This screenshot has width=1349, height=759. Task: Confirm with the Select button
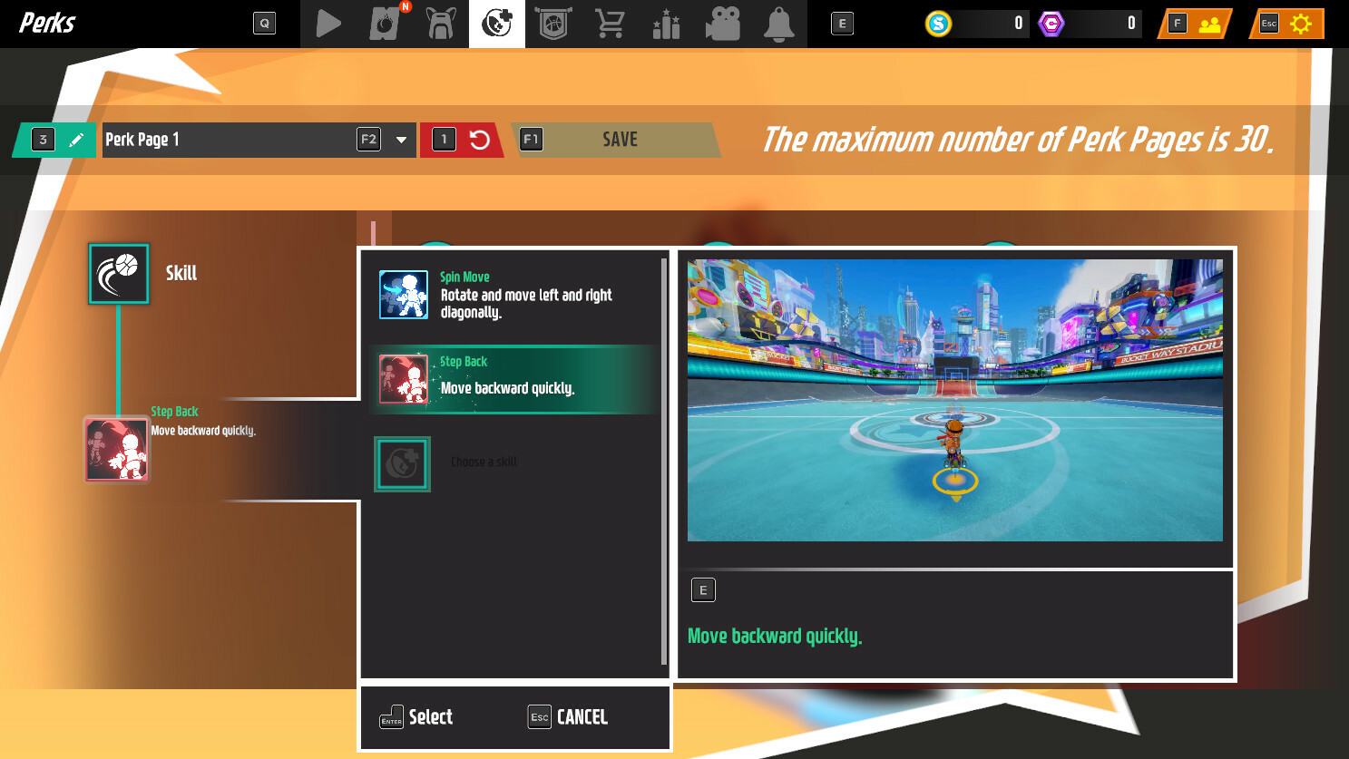[416, 717]
